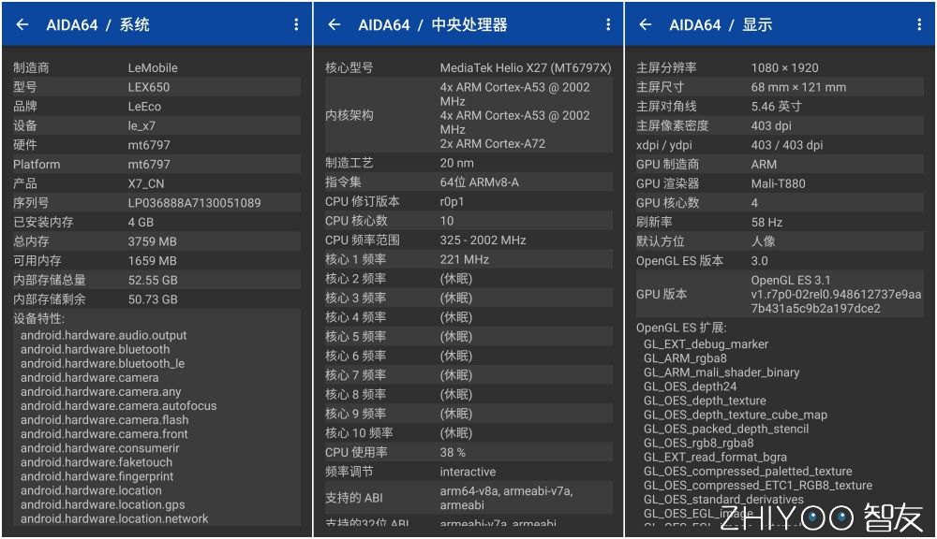This screenshot has height=539, width=937.
Task: Select the 总内存 3759 MB row
Action: pyautogui.click(x=156, y=241)
